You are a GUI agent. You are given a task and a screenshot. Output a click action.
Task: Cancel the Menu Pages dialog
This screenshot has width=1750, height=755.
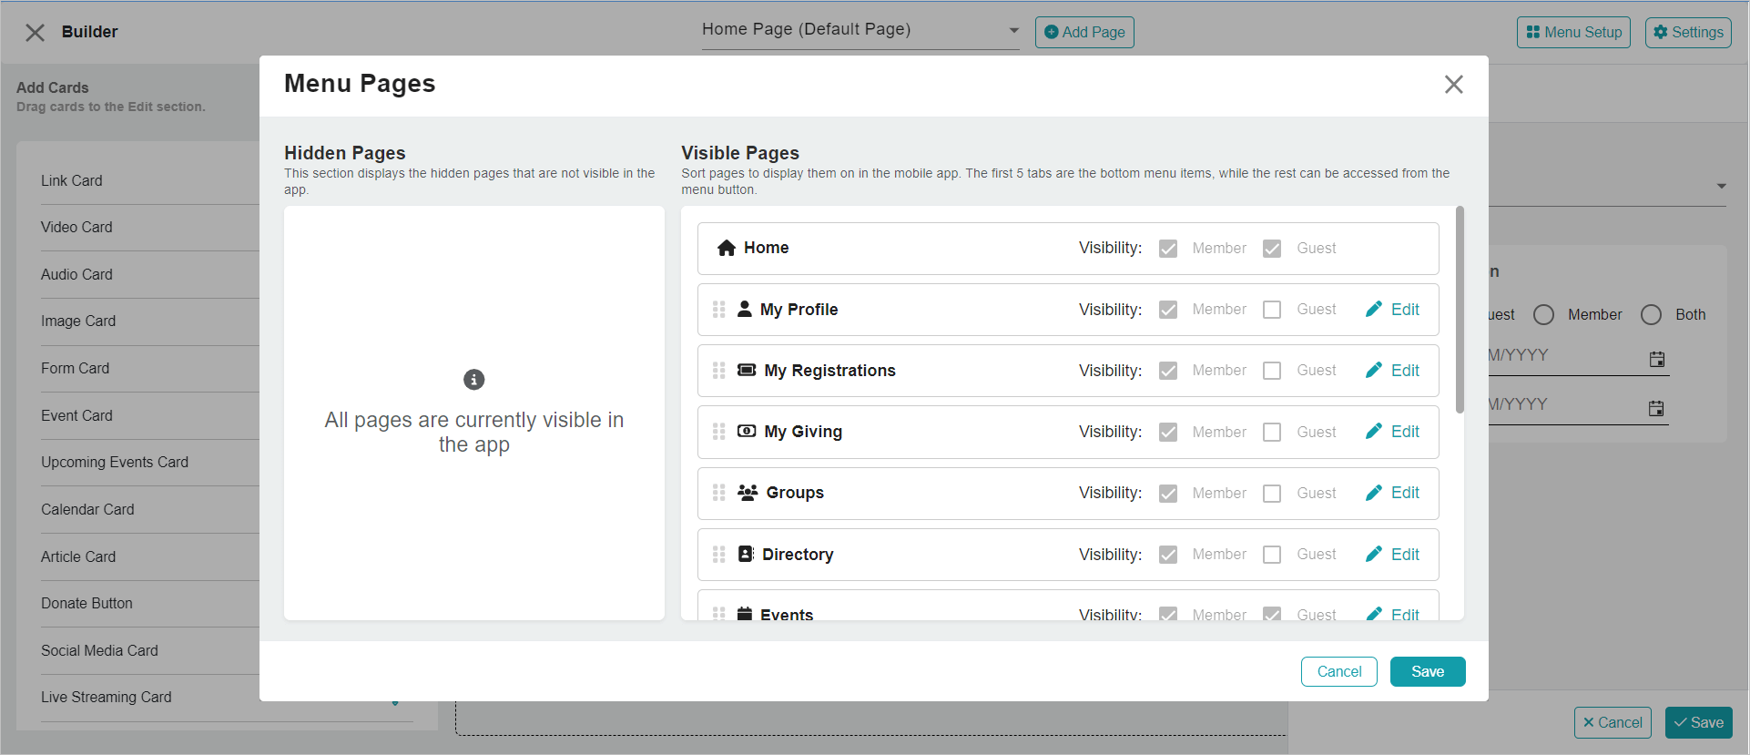[1339, 671]
